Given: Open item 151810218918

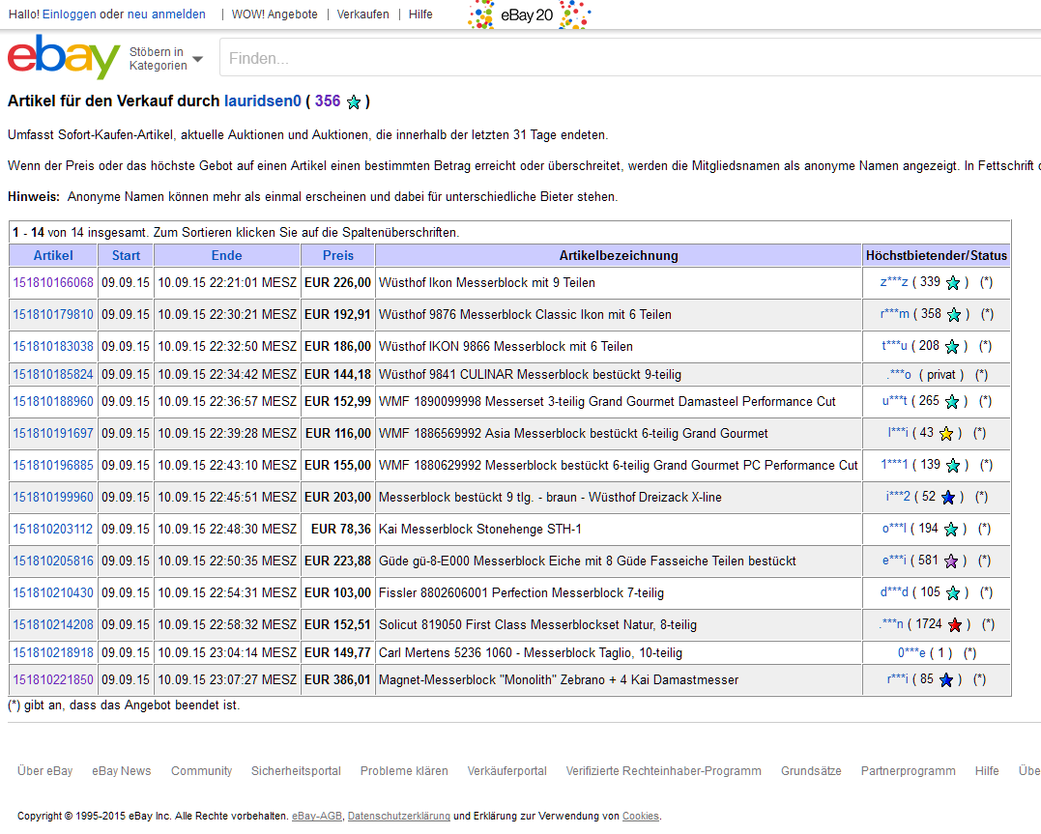Looking at the screenshot, I should coord(53,652).
